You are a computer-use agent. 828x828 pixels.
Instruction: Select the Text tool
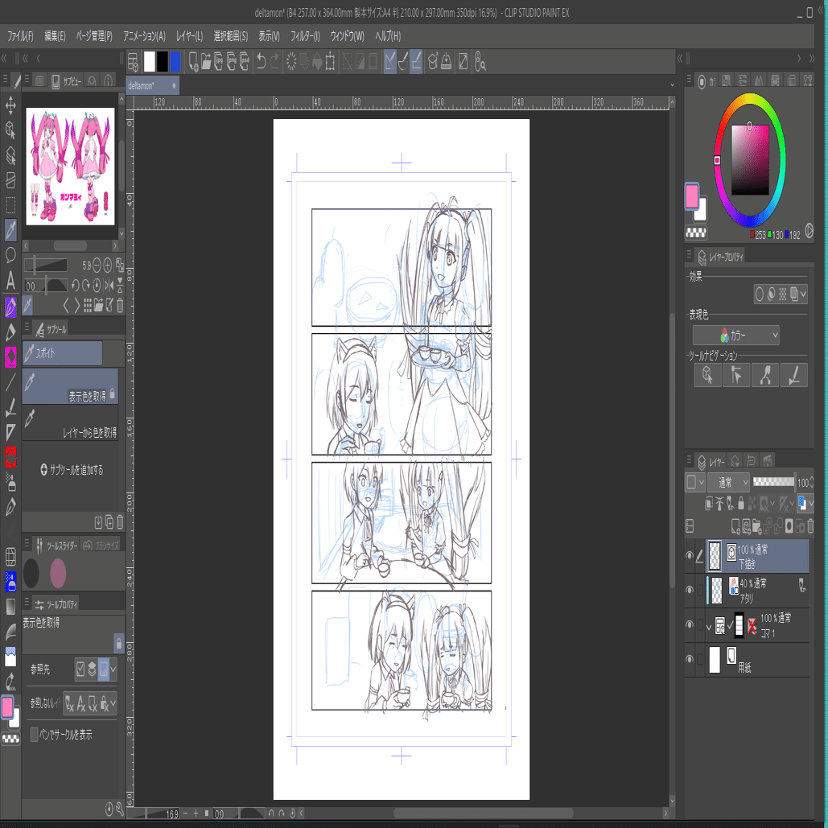point(10,280)
